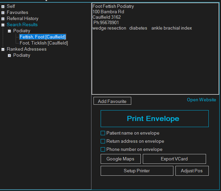Collapse Podiatry under Search Results
The image size is (221, 191).
pyautogui.click(x=10, y=31)
